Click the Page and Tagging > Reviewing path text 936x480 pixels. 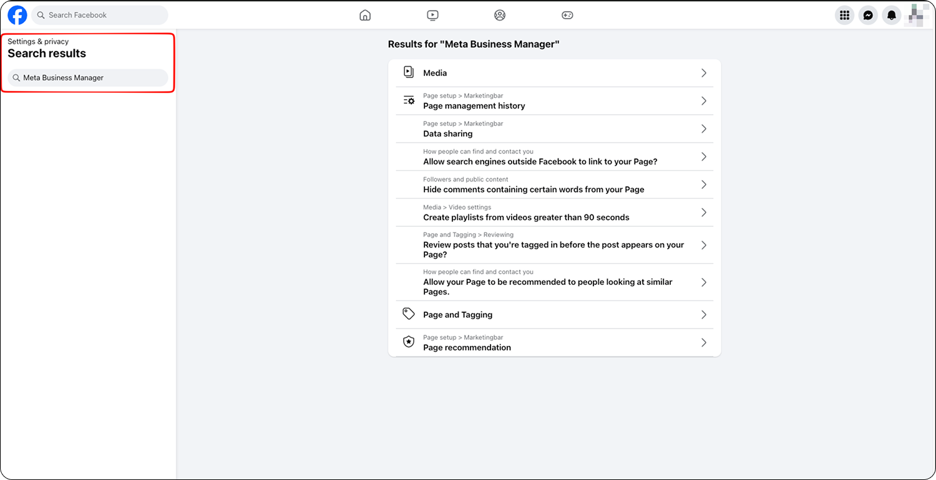point(468,235)
